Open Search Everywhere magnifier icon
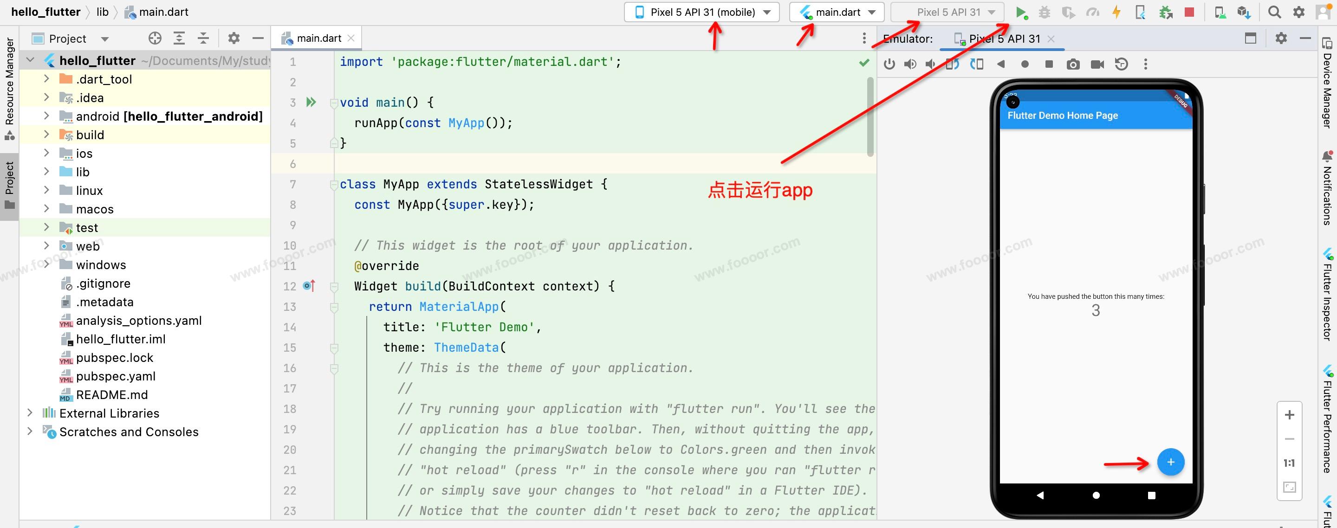This screenshot has height=528, width=1337. coord(1274,13)
